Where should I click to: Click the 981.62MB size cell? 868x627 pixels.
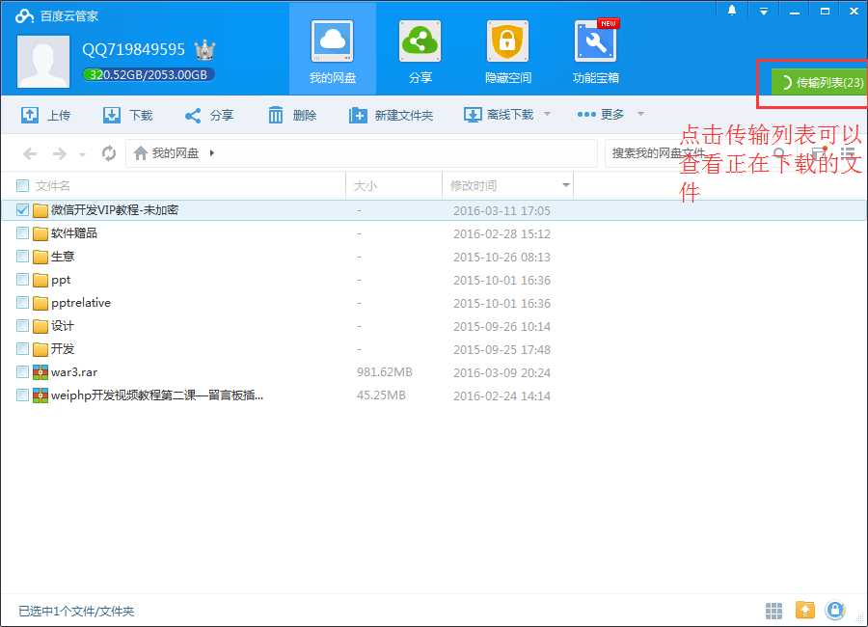384,372
